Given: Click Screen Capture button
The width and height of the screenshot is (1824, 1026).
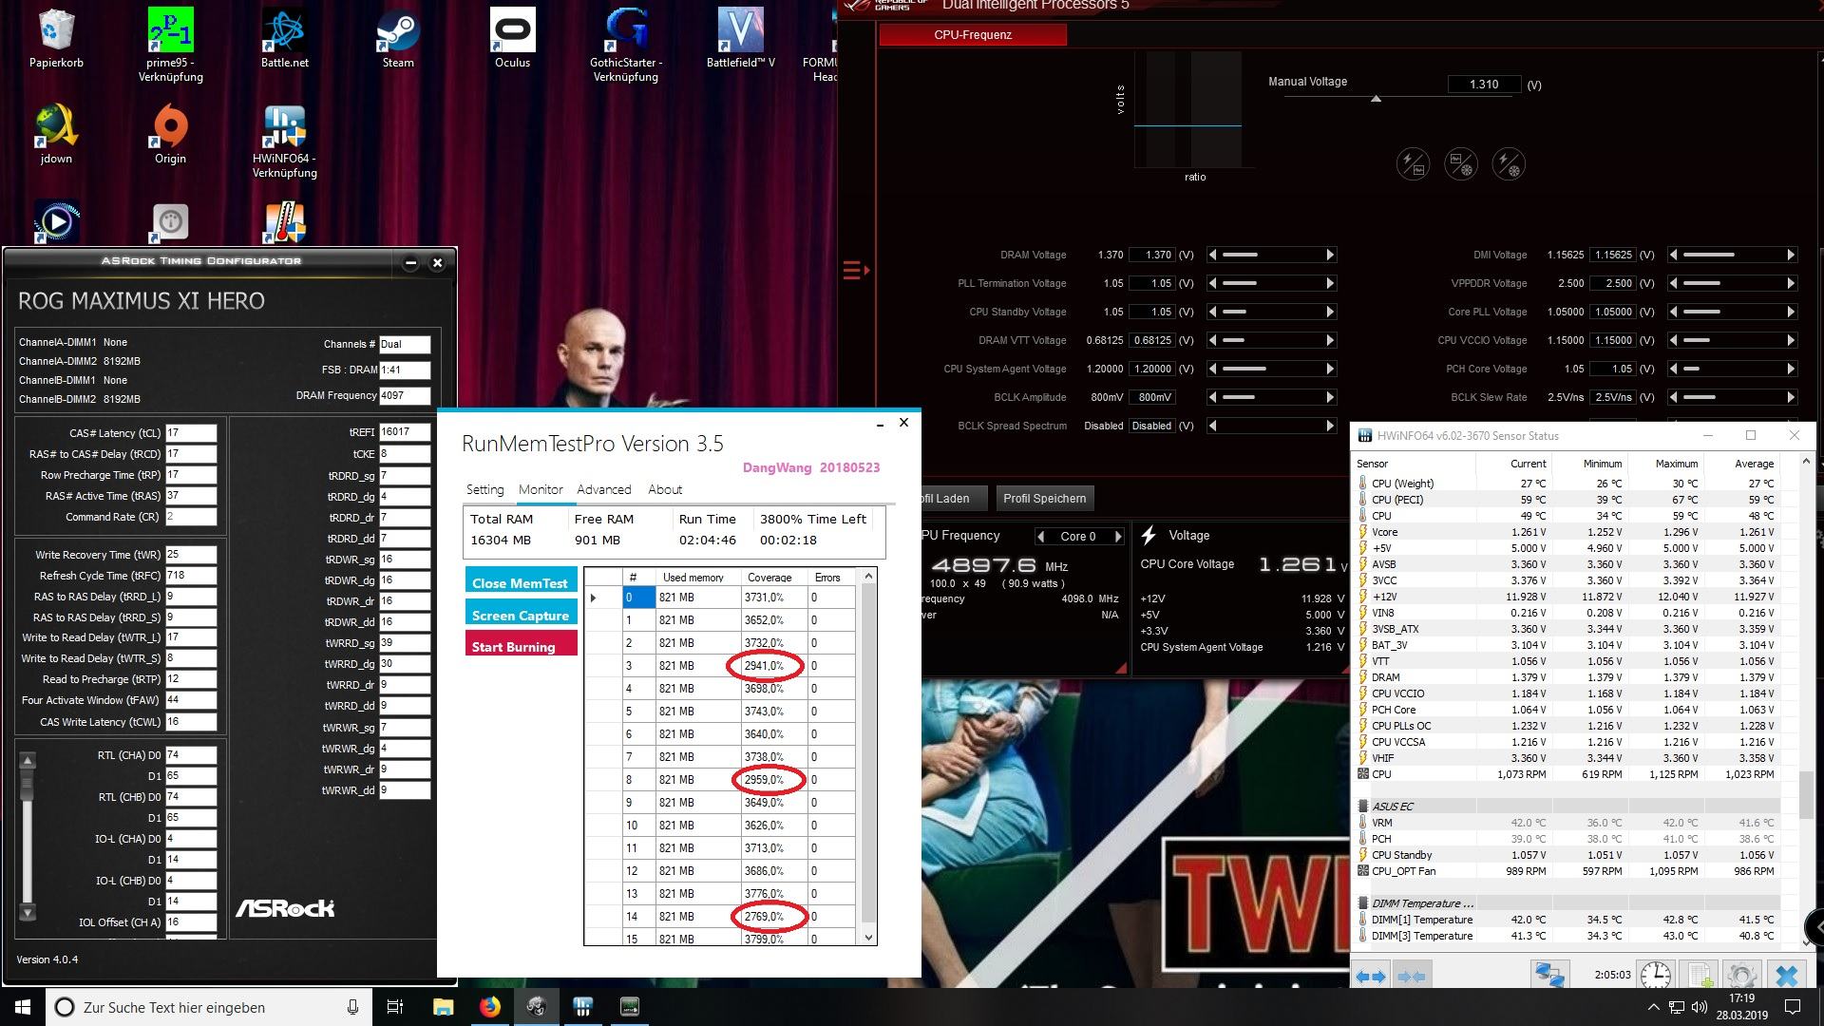Looking at the screenshot, I should pos(521,614).
